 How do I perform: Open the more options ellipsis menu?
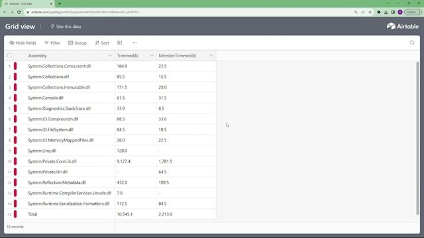[134, 43]
